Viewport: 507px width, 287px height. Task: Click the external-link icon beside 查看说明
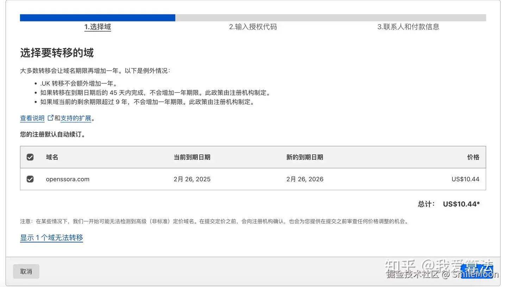click(x=50, y=118)
